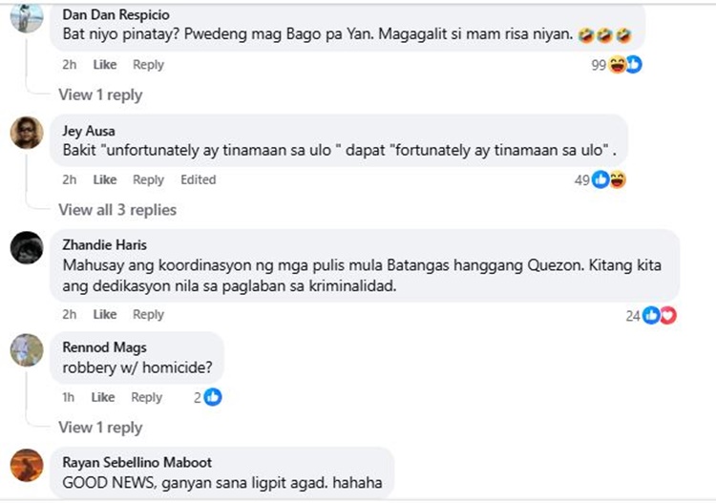The width and height of the screenshot is (716, 503).
Task: Like Zhandie Haris's comment
Action: click(105, 315)
